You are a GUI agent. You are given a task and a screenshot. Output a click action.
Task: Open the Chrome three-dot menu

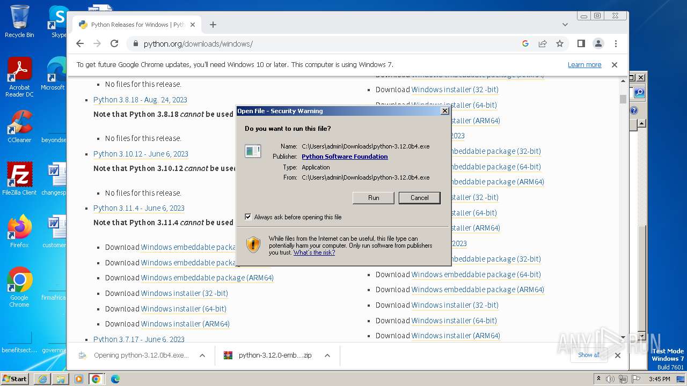pos(616,44)
